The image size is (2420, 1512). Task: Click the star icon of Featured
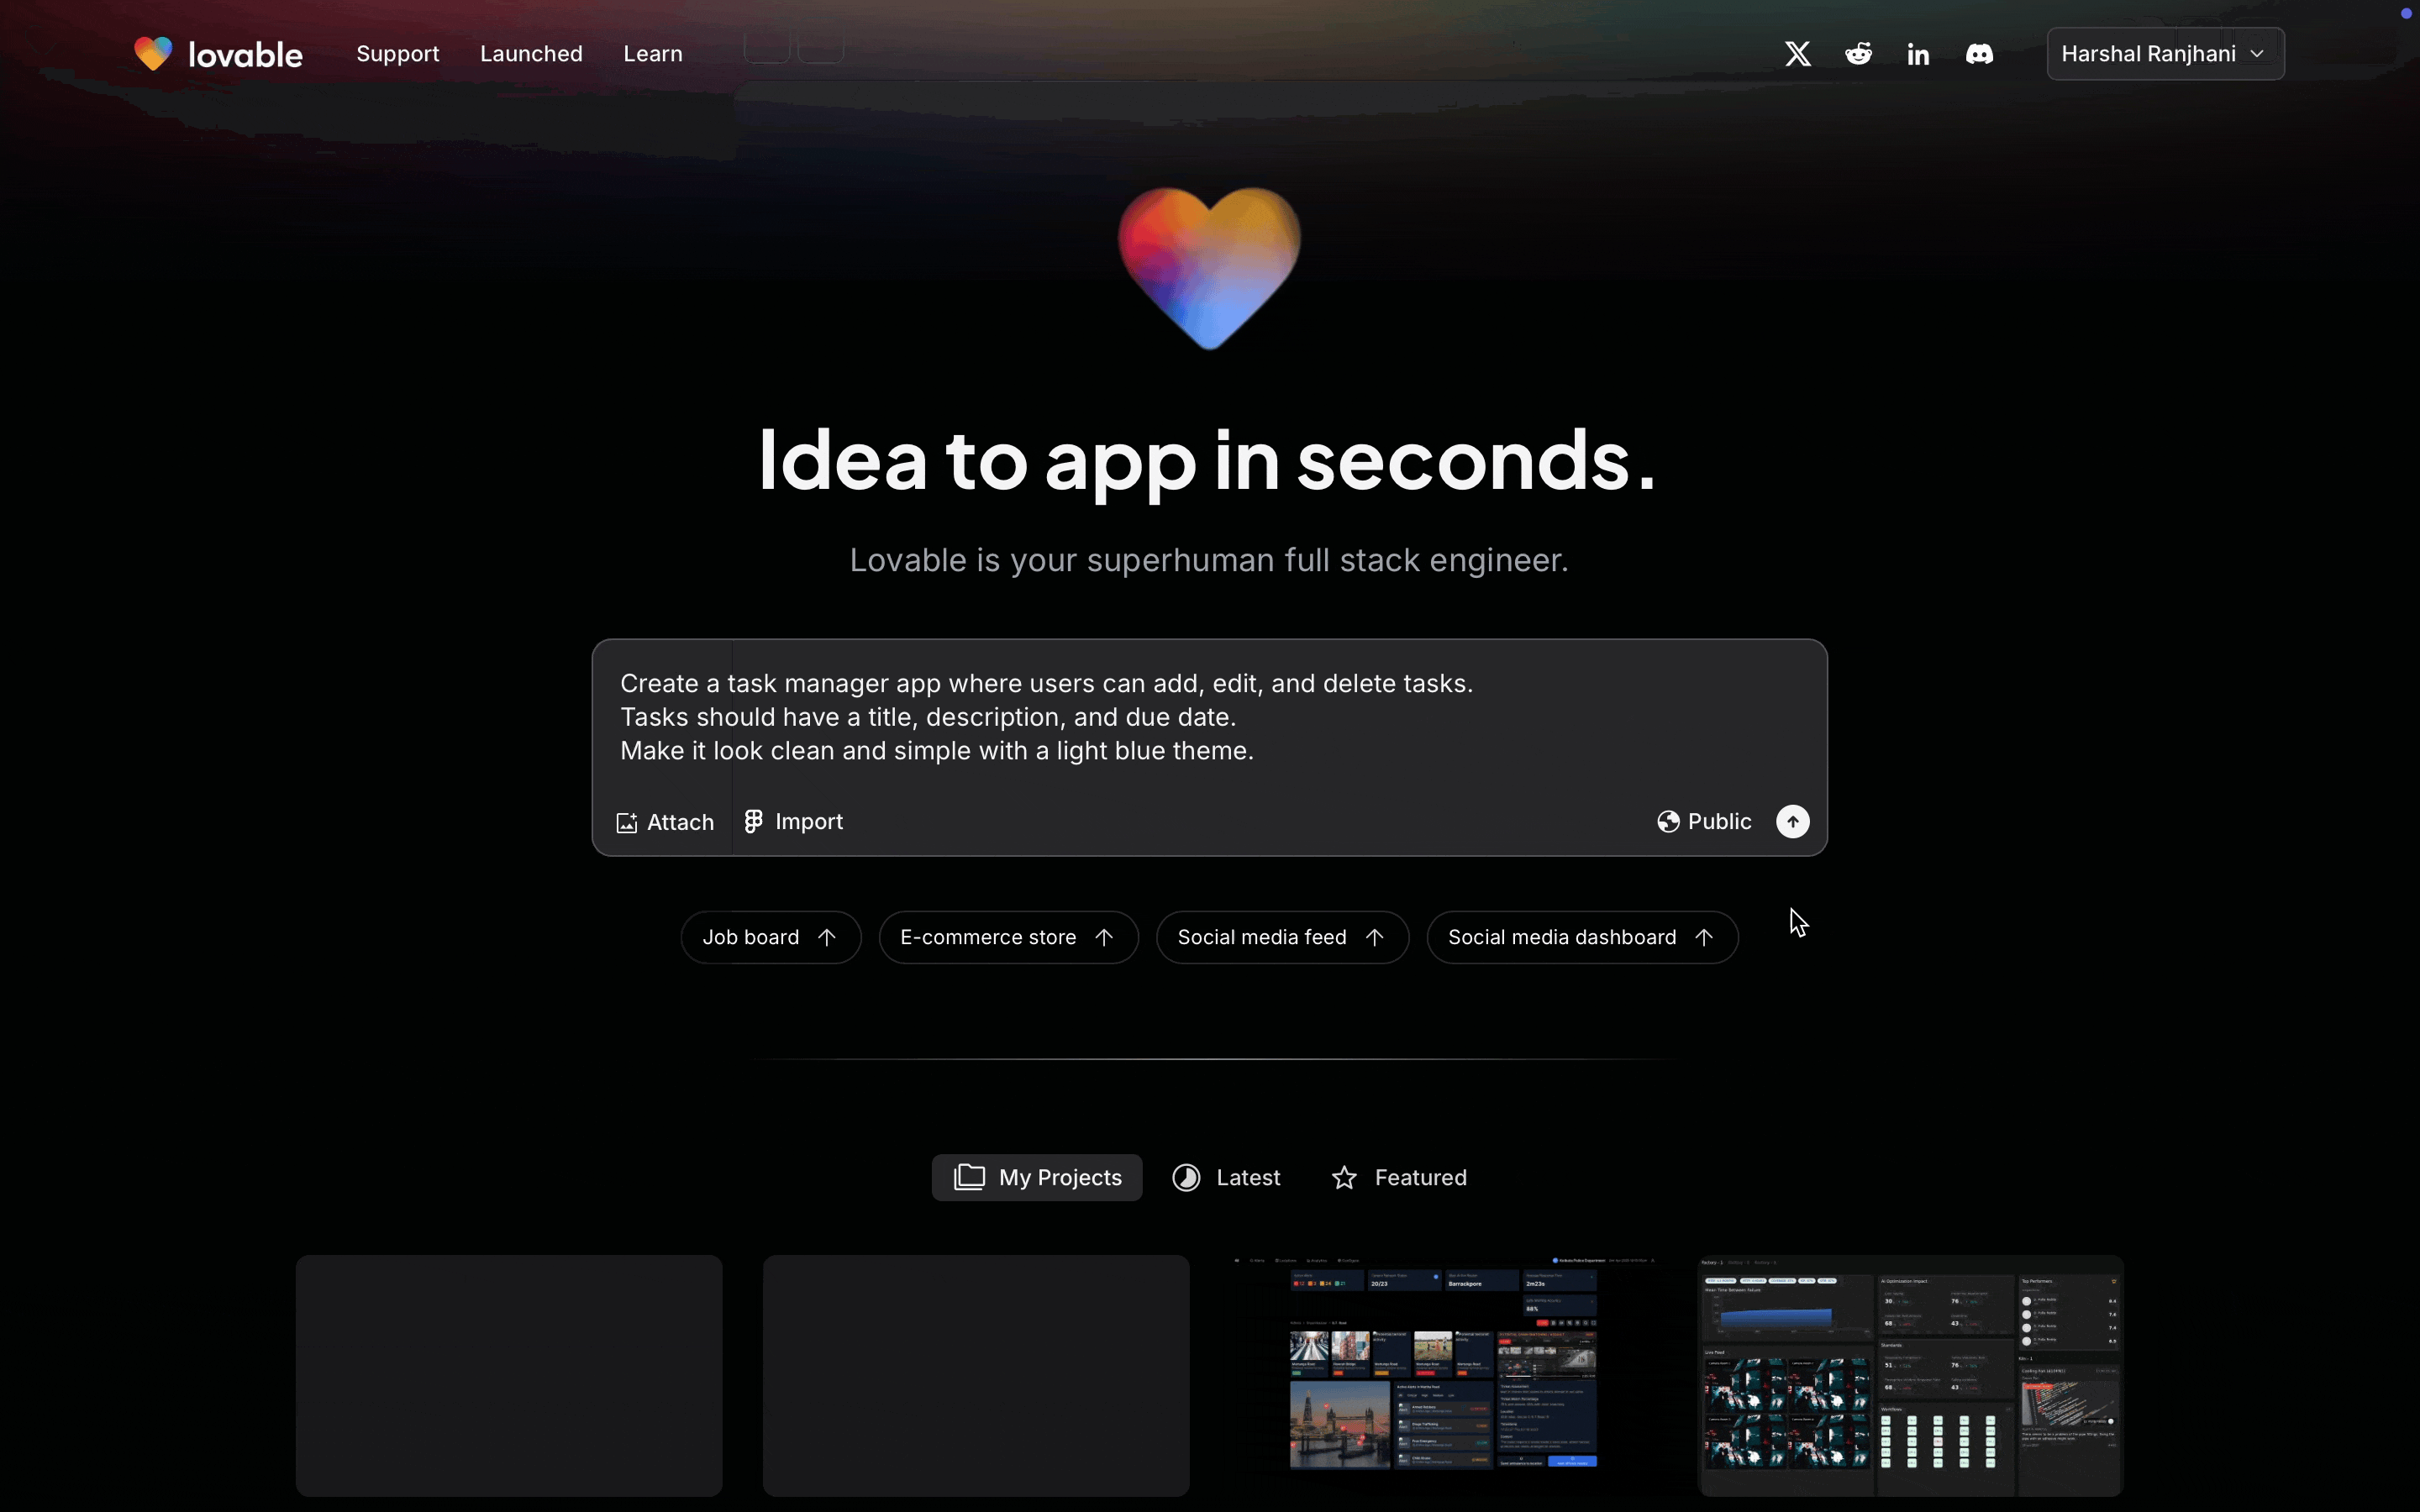click(x=1344, y=1177)
